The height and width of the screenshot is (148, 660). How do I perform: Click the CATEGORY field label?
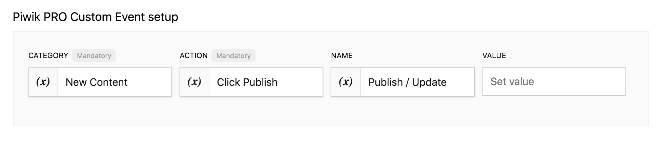click(x=48, y=56)
